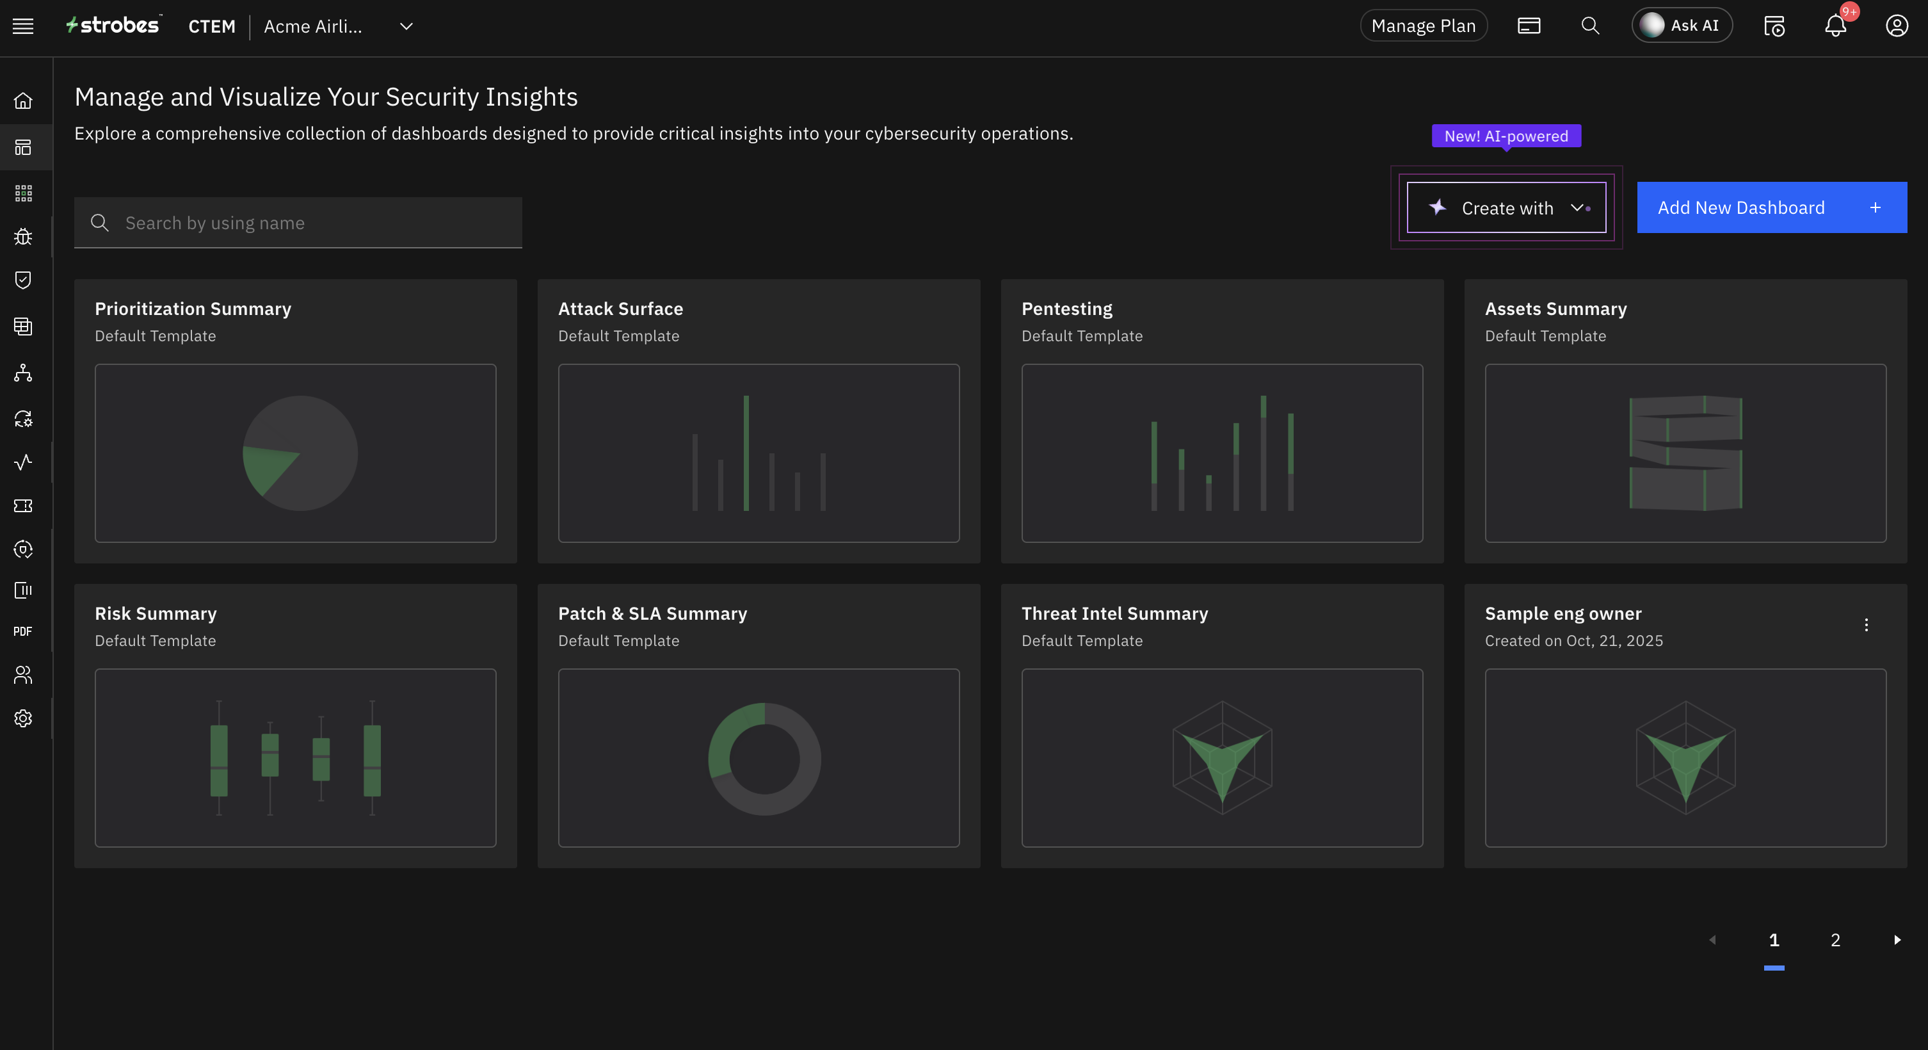Click the Tickets icon in the sidebar
The image size is (1928, 1050).
coord(22,506)
